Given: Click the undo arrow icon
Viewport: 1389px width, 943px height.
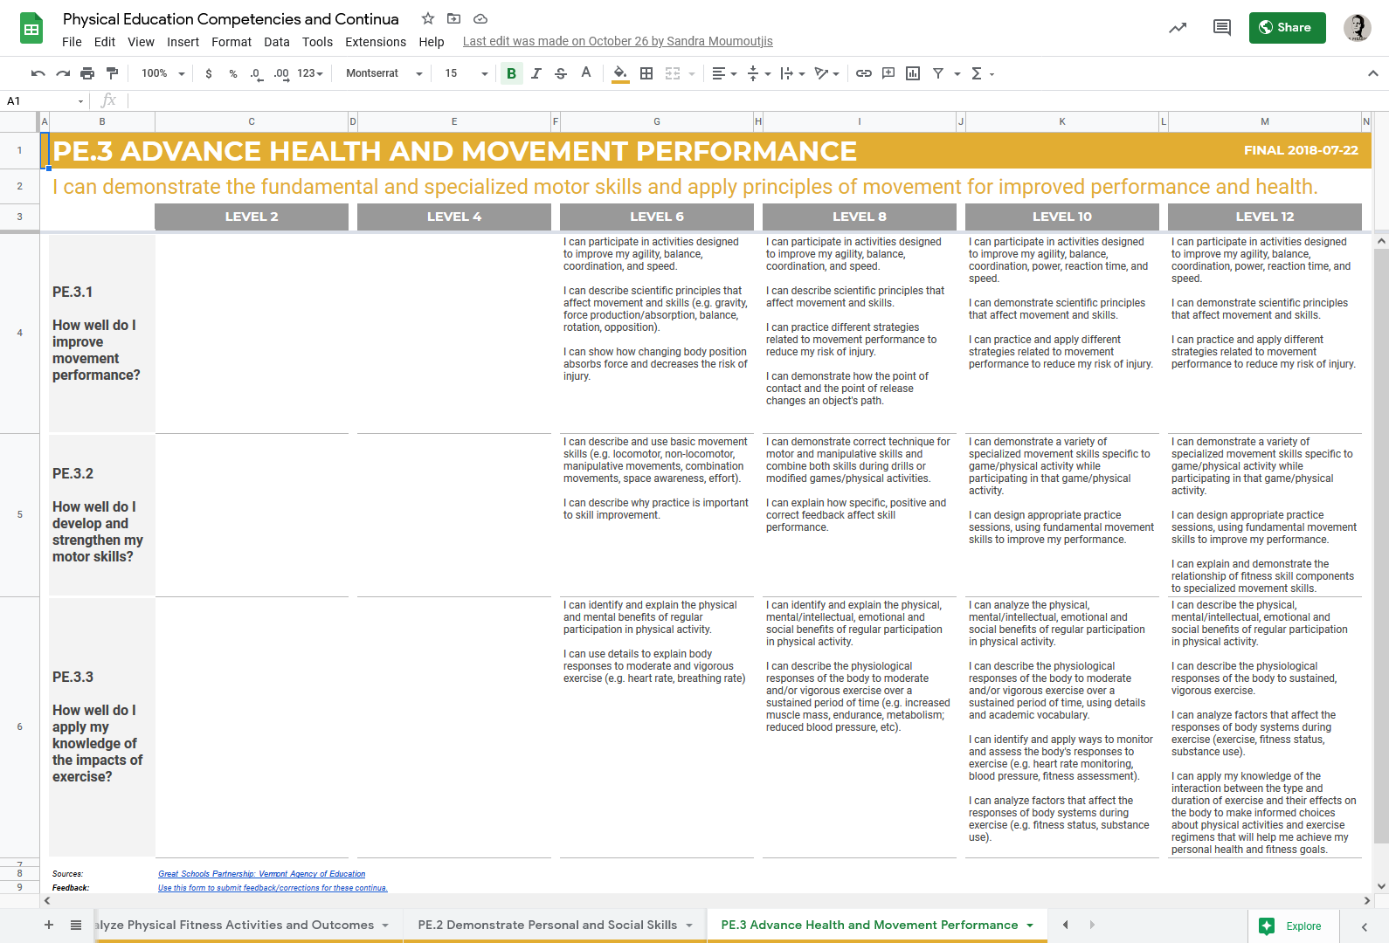Looking at the screenshot, I should (x=38, y=73).
